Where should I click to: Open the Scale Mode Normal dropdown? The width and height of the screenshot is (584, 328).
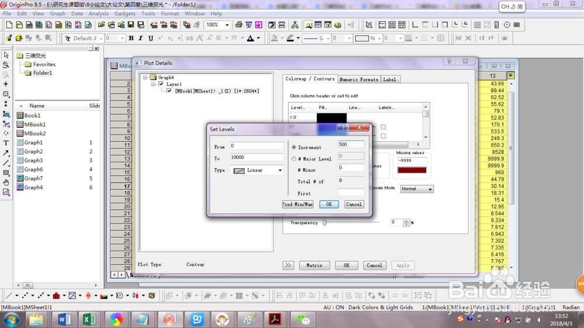click(x=430, y=189)
